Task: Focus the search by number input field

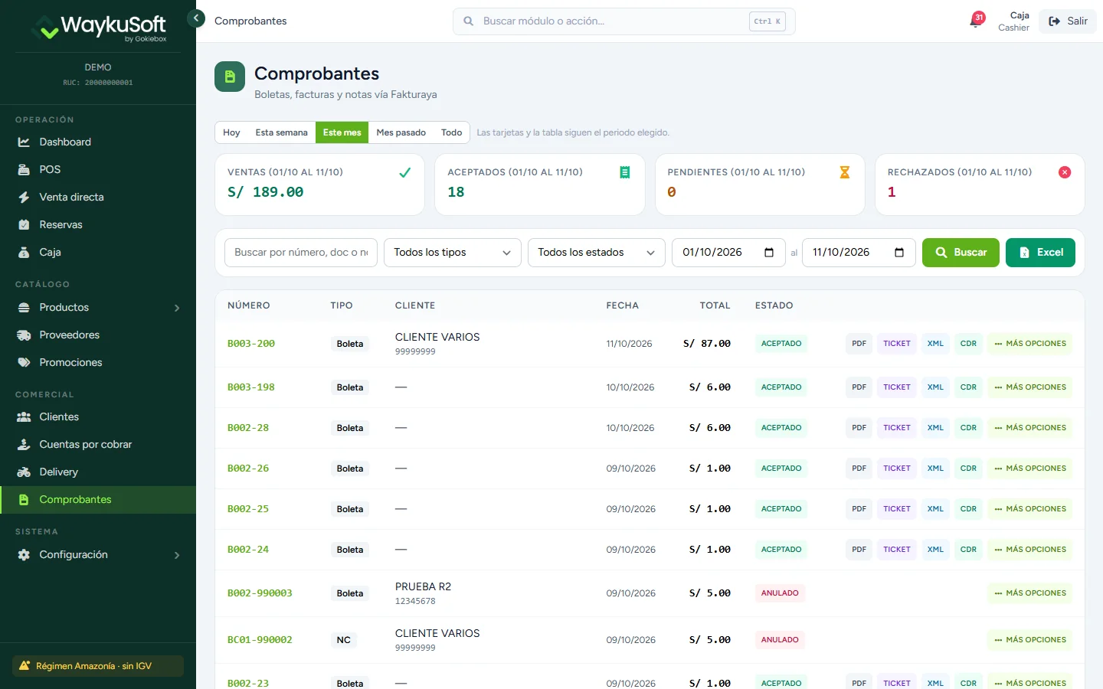Action: 301,253
